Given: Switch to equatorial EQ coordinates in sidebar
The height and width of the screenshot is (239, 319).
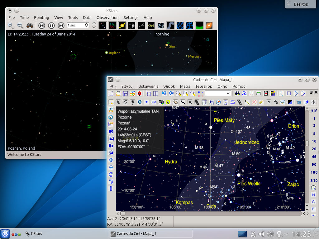Looking at the screenshot, I should [111, 132].
